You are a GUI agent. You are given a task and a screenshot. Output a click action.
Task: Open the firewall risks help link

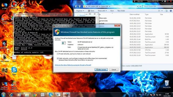pos(73,65)
